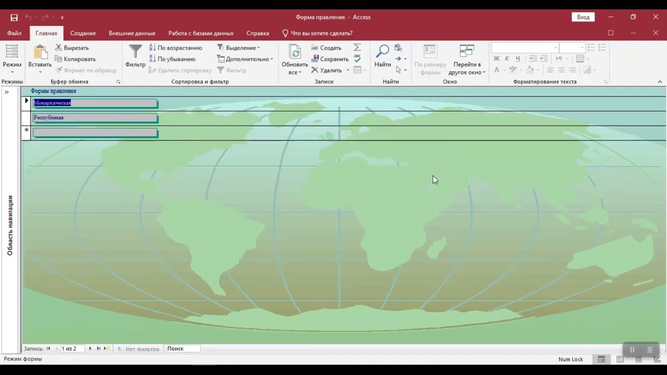Click the current record number box '1 из 2'
Screen dimensions: 667x375
72,348
